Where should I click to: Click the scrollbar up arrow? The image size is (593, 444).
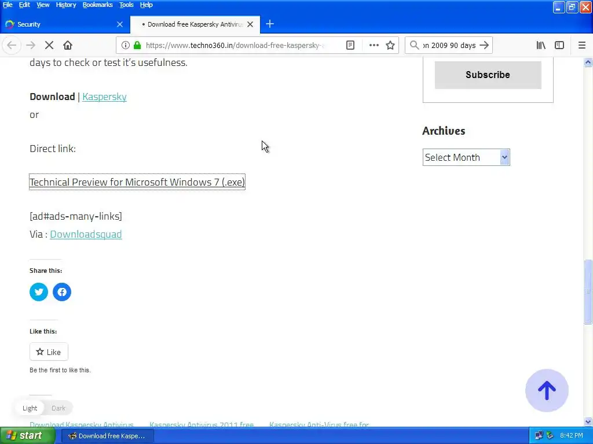[x=588, y=62]
